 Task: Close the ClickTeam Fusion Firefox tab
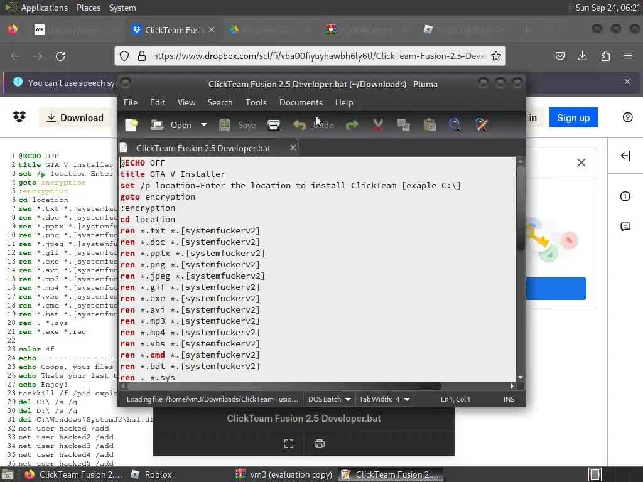[212, 30]
